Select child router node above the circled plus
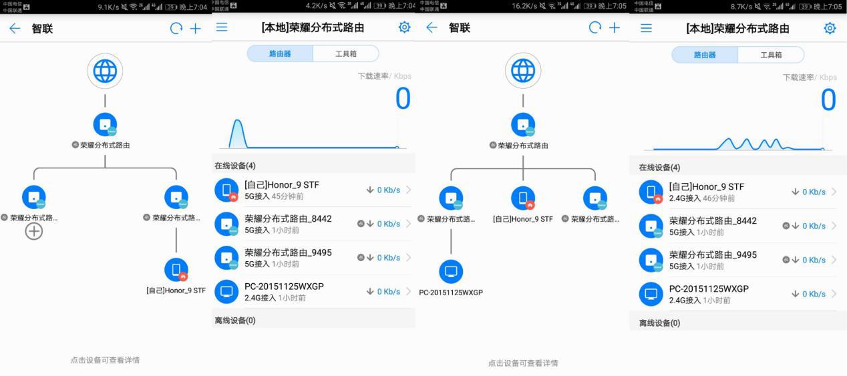The image size is (847, 376). coord(34,198)
